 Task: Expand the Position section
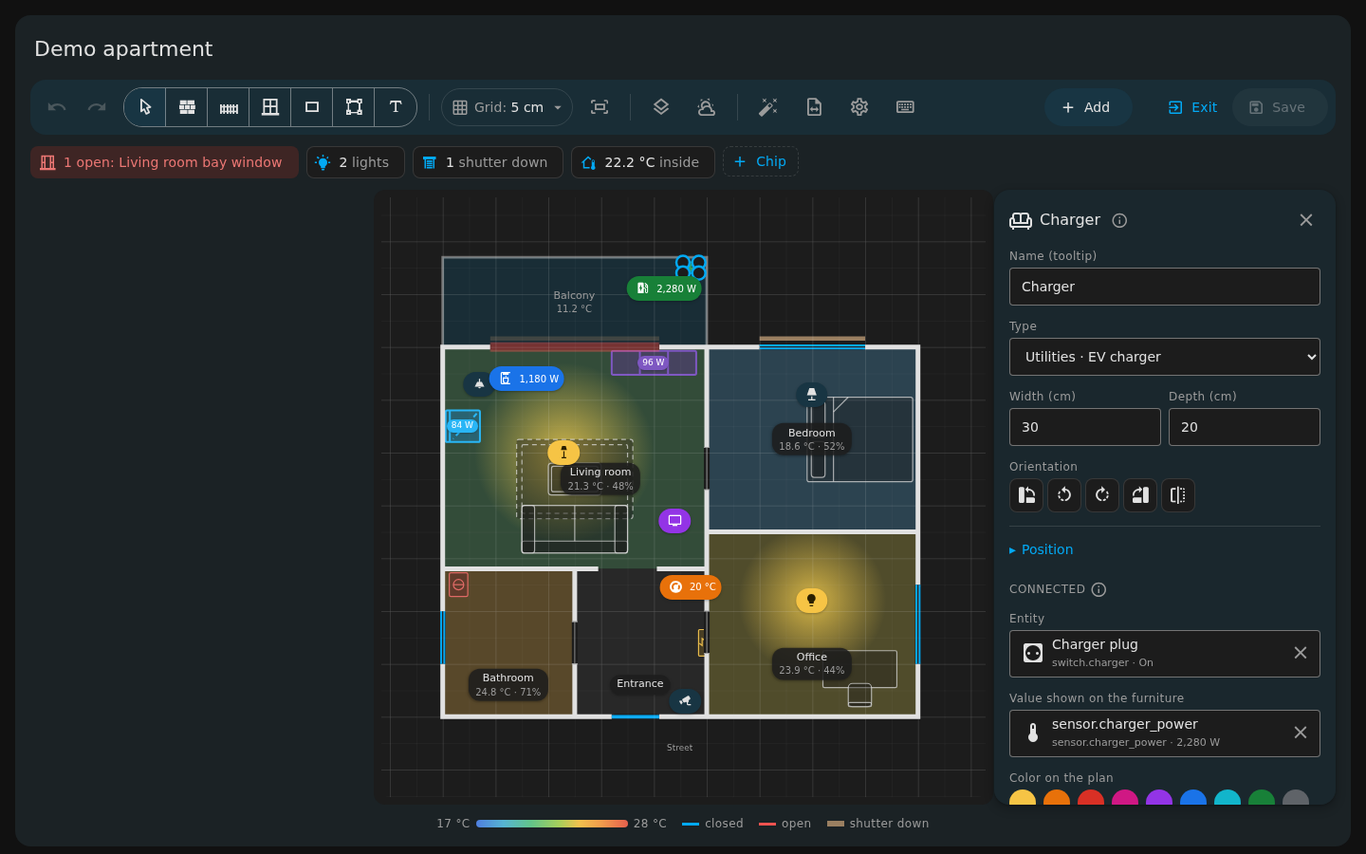[1042, 549]
